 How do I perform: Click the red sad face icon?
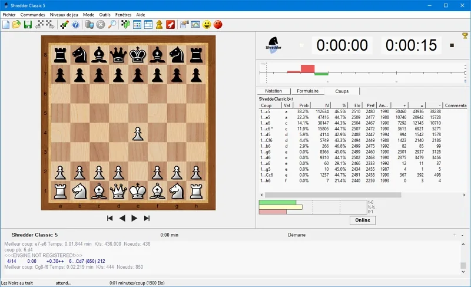(x=218, y=25)
